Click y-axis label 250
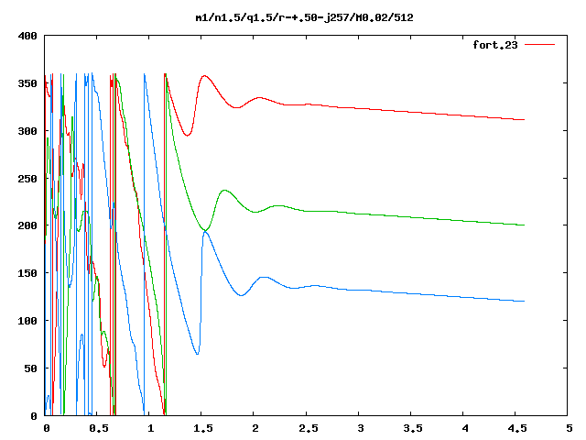Screen dimensions: 586x440 [27, 179]
